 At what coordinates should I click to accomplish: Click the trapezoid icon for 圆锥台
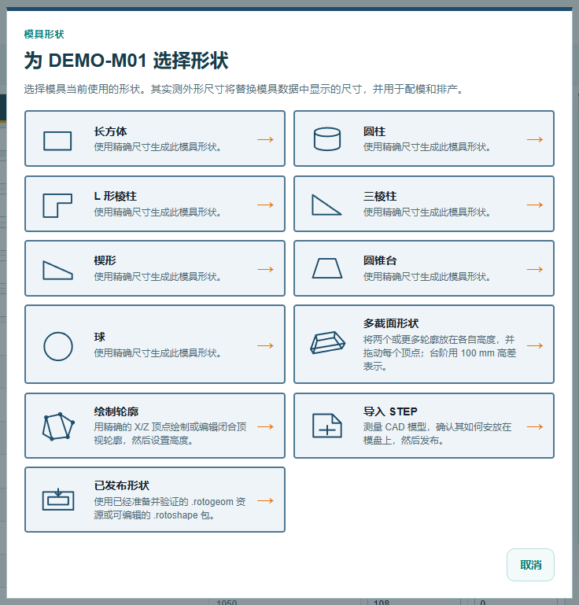(x=327, y=268)
